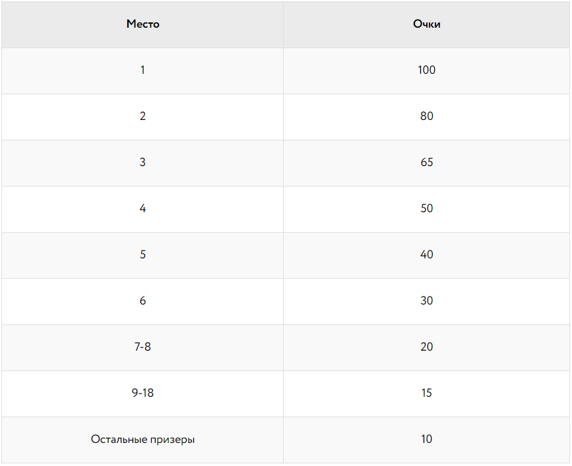Click the place 4 cell

click(x=143, y=208)
